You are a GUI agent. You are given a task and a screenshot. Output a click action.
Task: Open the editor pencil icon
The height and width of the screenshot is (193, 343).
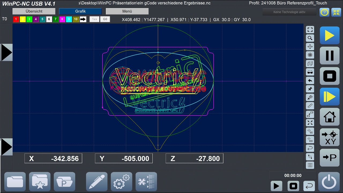(x=96, y=182)
